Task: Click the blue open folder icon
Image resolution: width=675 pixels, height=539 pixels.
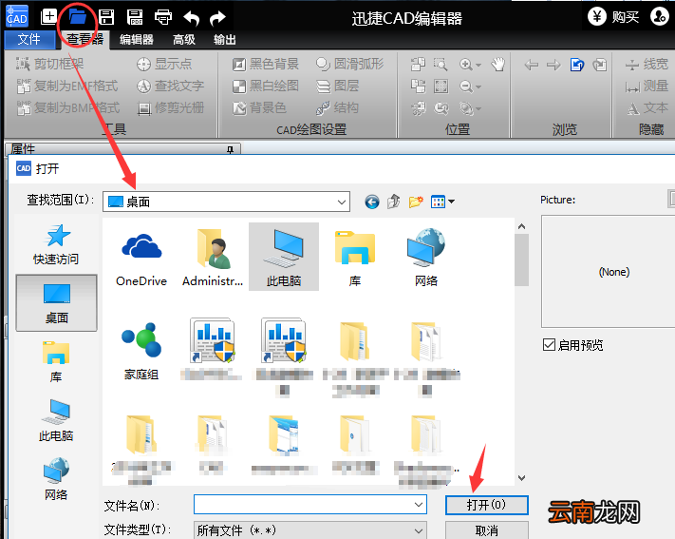Action: click(78, 17)
